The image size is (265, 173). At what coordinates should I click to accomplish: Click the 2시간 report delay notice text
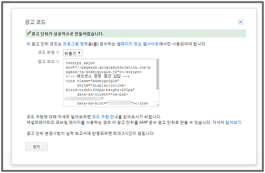pos(91,133)
